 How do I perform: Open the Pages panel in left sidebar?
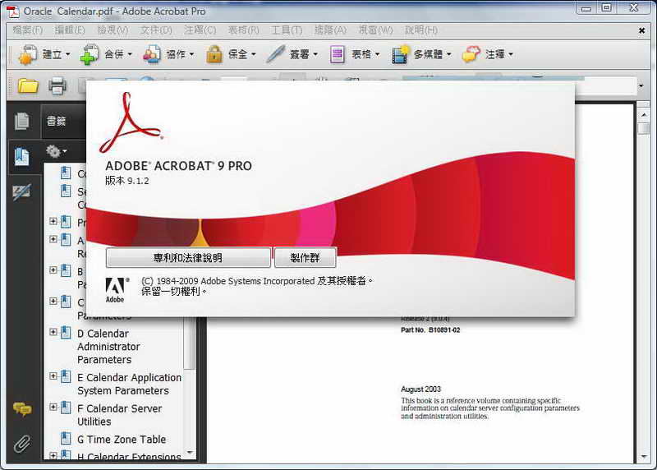[21, 121]
